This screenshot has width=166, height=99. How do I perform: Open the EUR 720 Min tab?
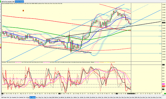tap(55, 97)
